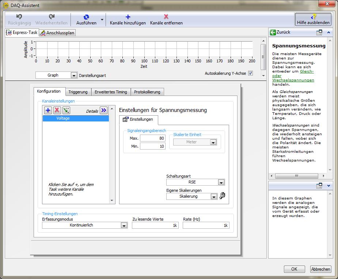Toggle Autoskalierung Y-Achse checkbox
Screen dimensions: 338x279
pos(250,73)
